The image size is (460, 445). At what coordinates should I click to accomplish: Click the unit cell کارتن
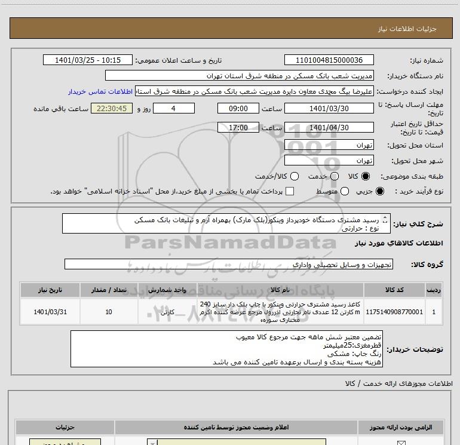167,312
